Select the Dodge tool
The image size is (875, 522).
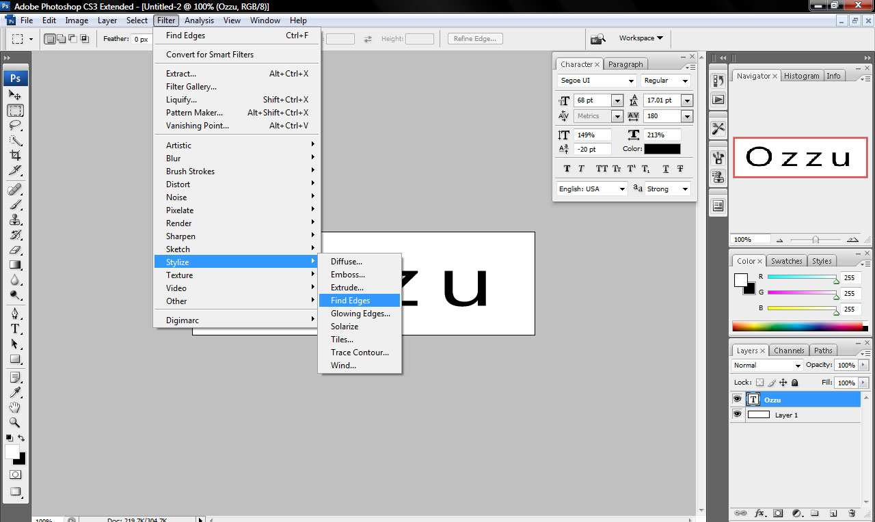[x=15, y=294]
